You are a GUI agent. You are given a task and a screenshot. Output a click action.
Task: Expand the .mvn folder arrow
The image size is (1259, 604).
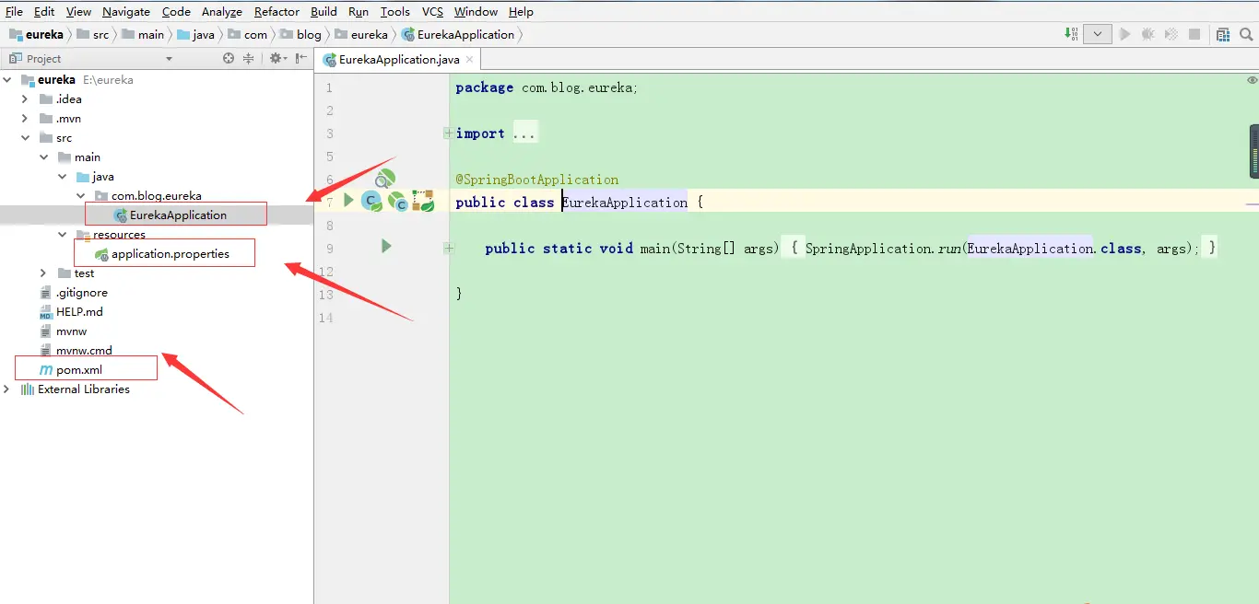pos(25,119)
